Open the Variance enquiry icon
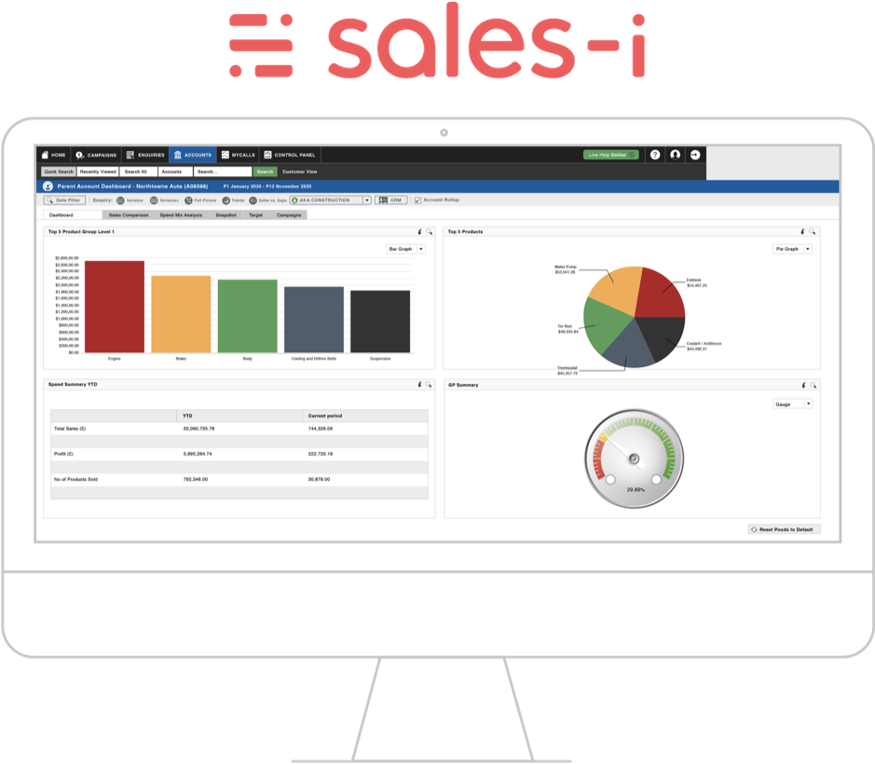This screenshot has width=875, height=764. [120, 200]
